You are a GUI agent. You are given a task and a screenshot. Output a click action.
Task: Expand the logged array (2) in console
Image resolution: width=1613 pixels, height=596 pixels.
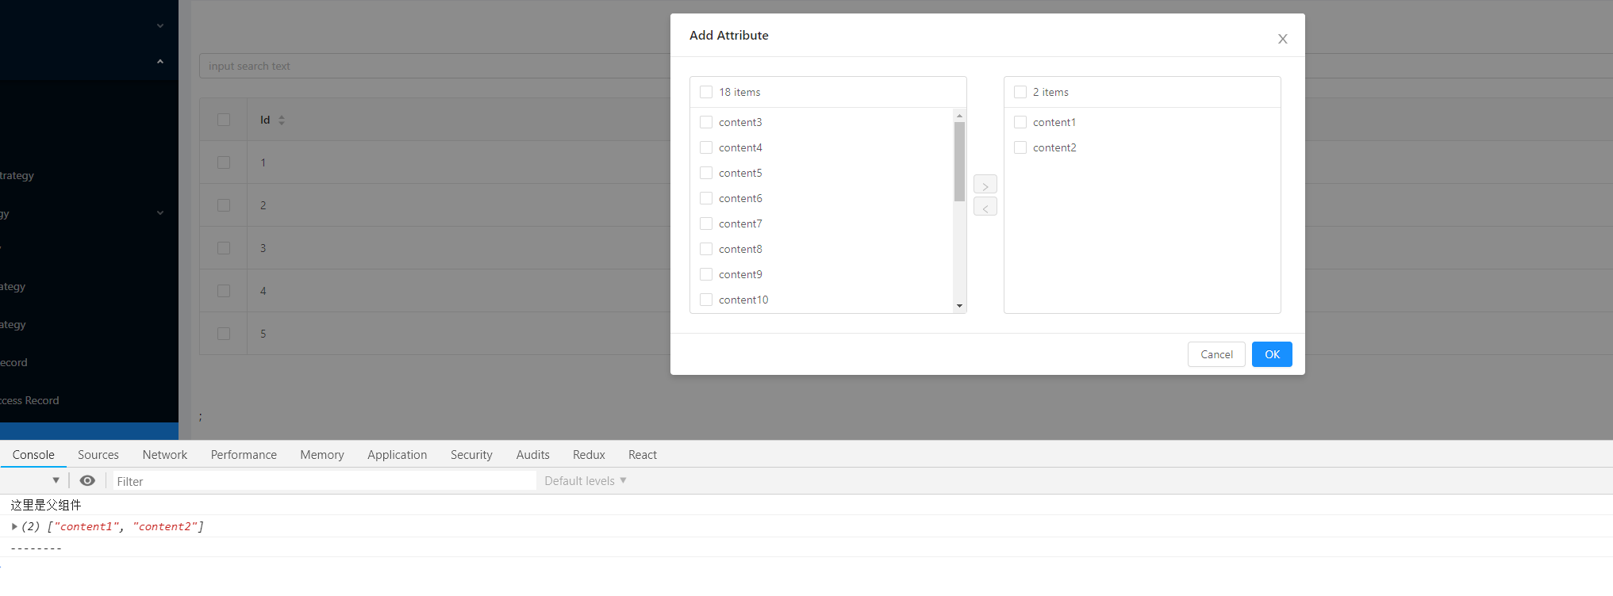(14, 526)
